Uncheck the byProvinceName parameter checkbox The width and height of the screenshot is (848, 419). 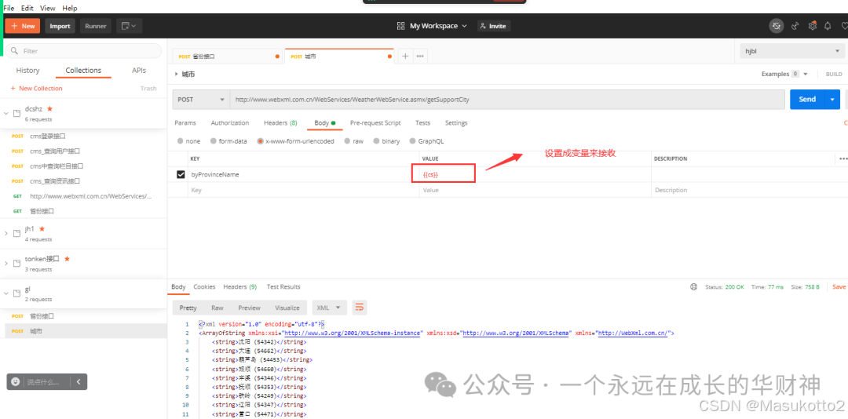[x=181, y=175]
